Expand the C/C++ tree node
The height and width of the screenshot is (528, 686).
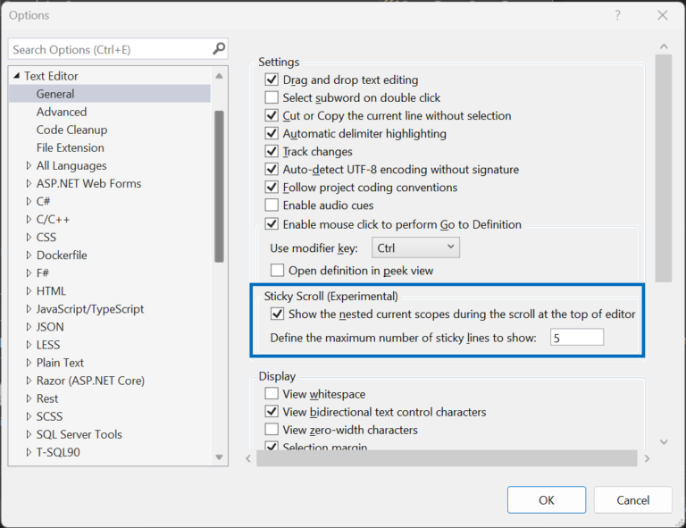point(29,220)
